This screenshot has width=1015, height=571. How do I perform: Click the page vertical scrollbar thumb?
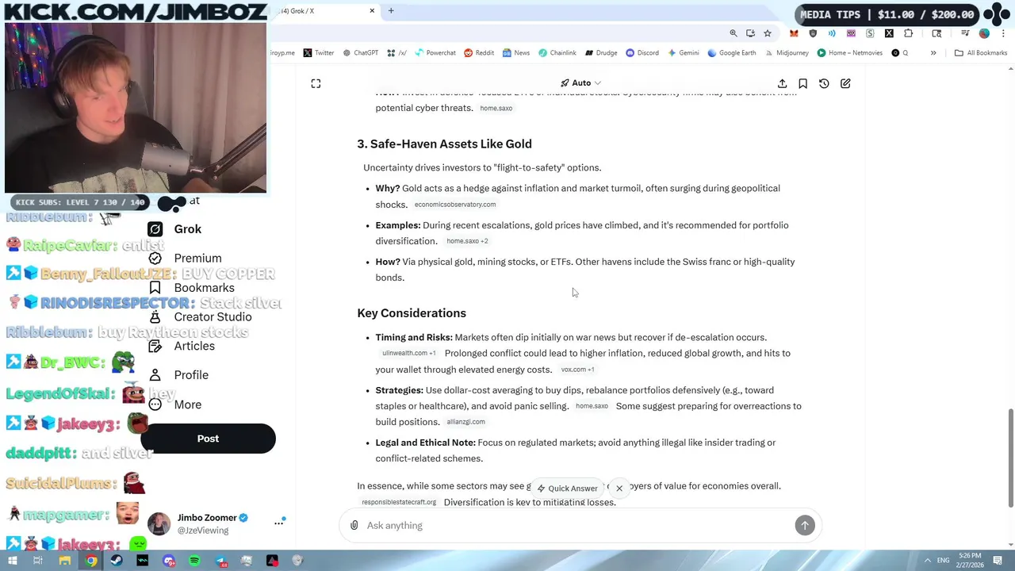click(x=1010, y=458)
